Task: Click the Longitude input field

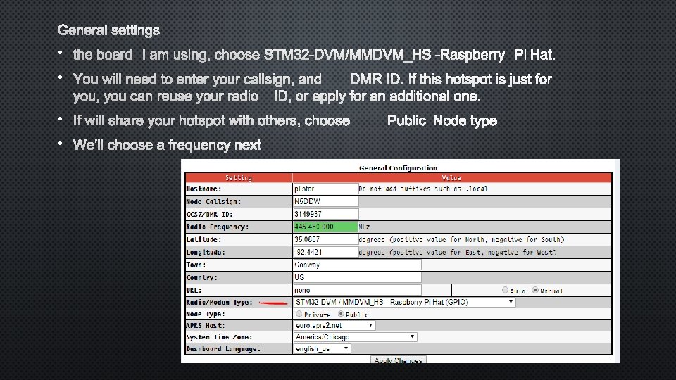Action: click(x=325, y=252)
